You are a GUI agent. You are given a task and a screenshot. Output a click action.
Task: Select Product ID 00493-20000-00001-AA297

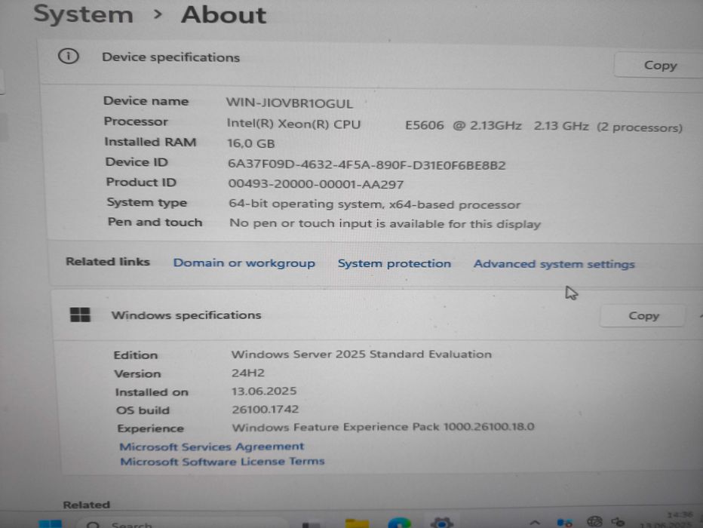[315, 184]
